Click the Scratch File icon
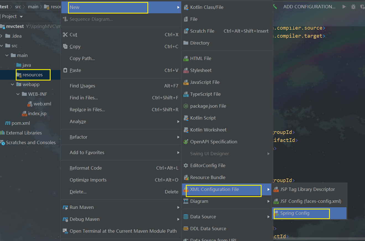This screenshot has height=241, width=365. tap(186, 31)
